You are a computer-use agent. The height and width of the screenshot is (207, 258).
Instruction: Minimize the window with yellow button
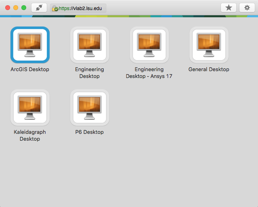coord(16,8)
